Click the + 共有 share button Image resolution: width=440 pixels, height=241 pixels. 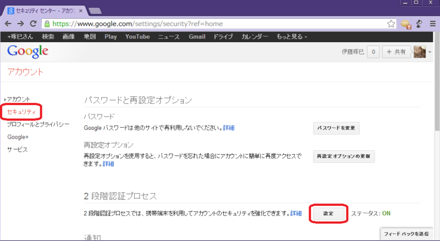pos(396,52)
